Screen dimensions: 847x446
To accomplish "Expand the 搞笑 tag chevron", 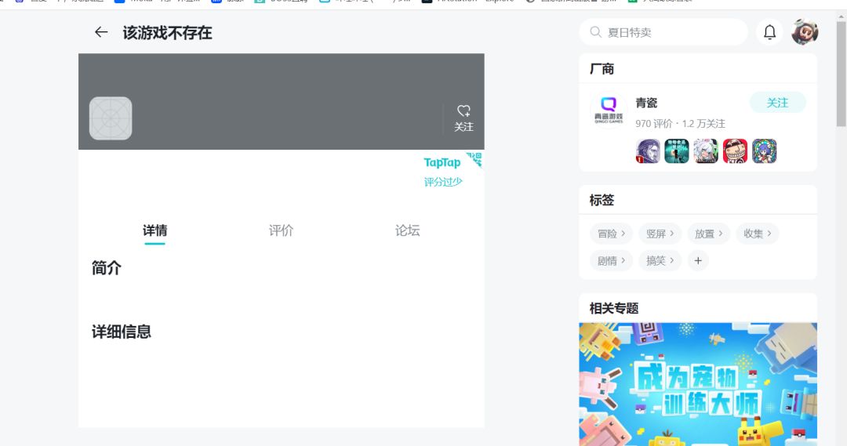I will 671,260.
